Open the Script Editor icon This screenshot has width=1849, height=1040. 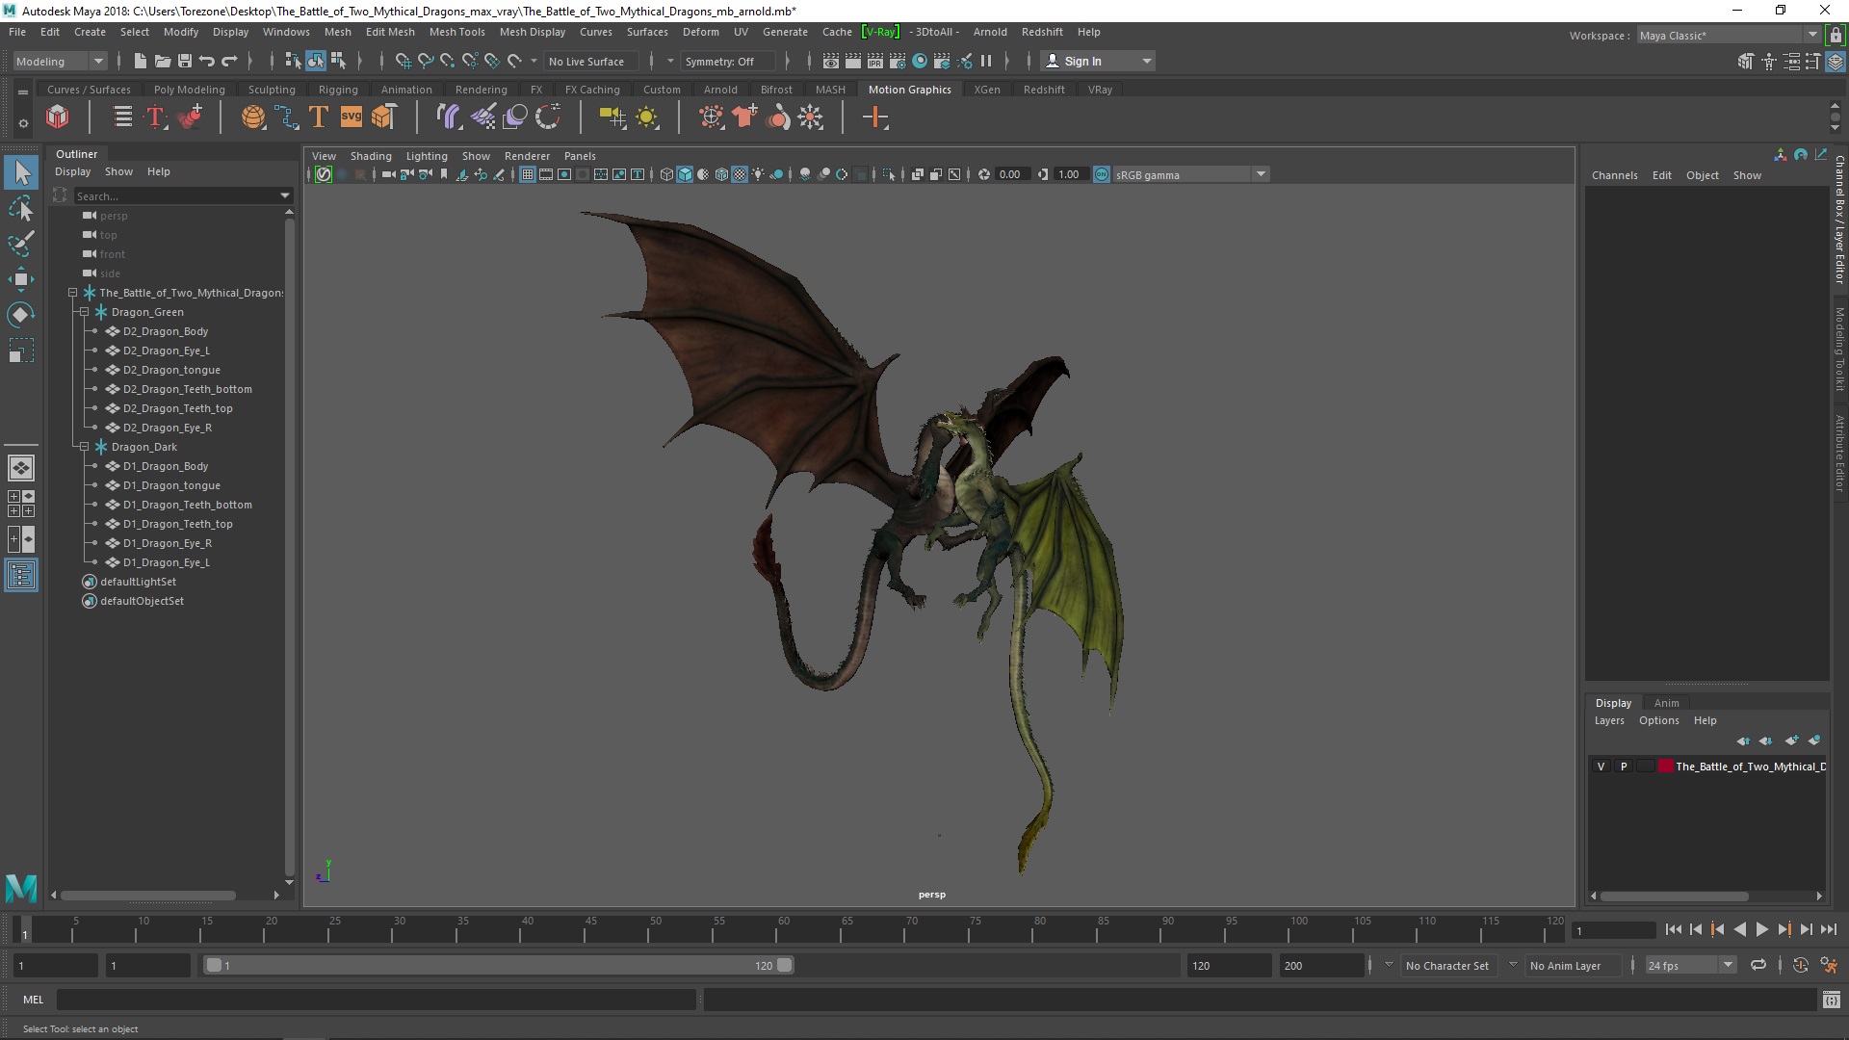click(x=1832, y=1000)
